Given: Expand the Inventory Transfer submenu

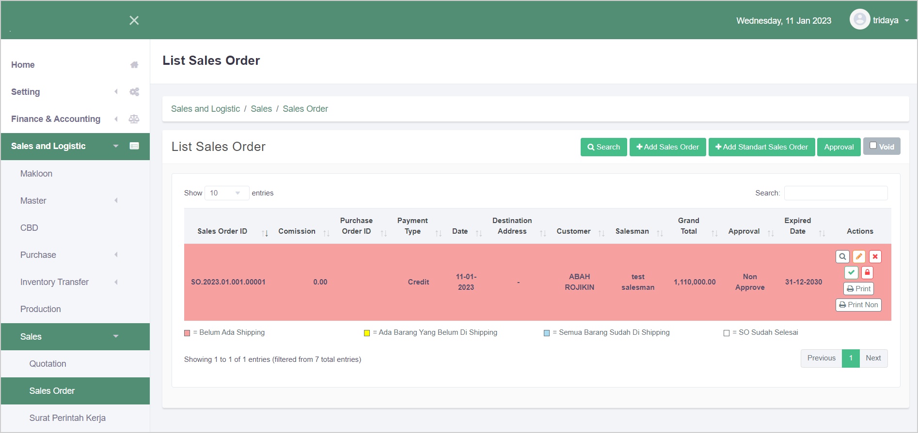Looking at the screenshot, I should coord(54,282).
